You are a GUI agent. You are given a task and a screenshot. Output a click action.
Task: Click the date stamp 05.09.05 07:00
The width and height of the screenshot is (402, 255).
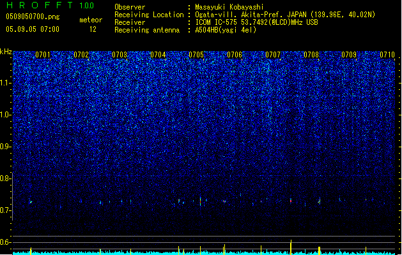tap(33, 29)
